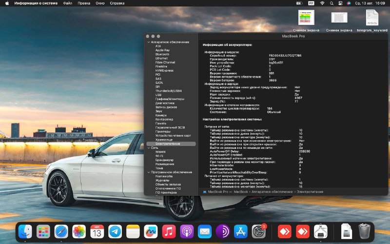Open the Trash in the Dock

pos(364,231)
